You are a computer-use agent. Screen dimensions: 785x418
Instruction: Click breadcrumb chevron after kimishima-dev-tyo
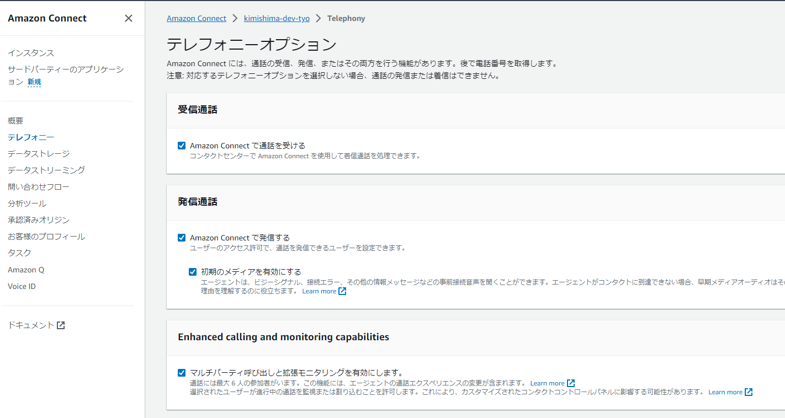[319, 18]
